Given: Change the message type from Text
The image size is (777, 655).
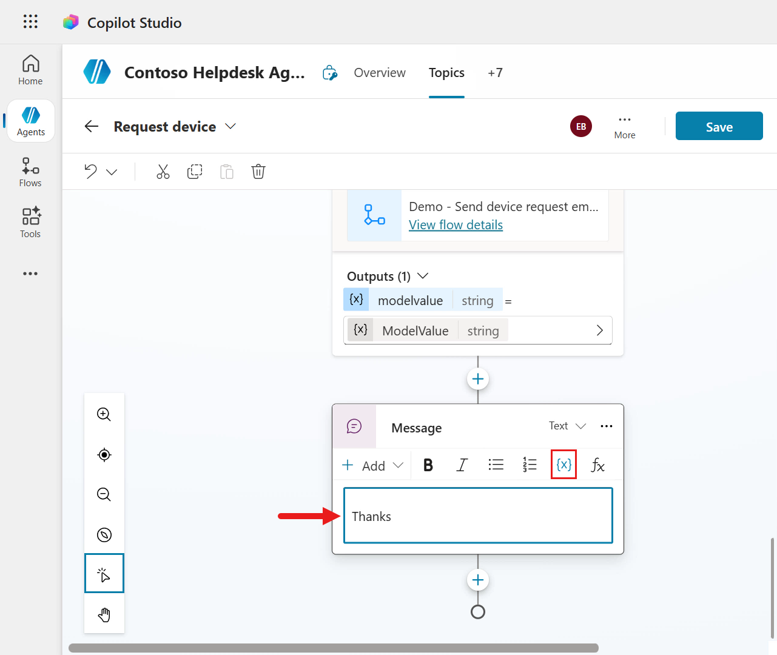Looking at the screenshot, I should coord(568,426).
